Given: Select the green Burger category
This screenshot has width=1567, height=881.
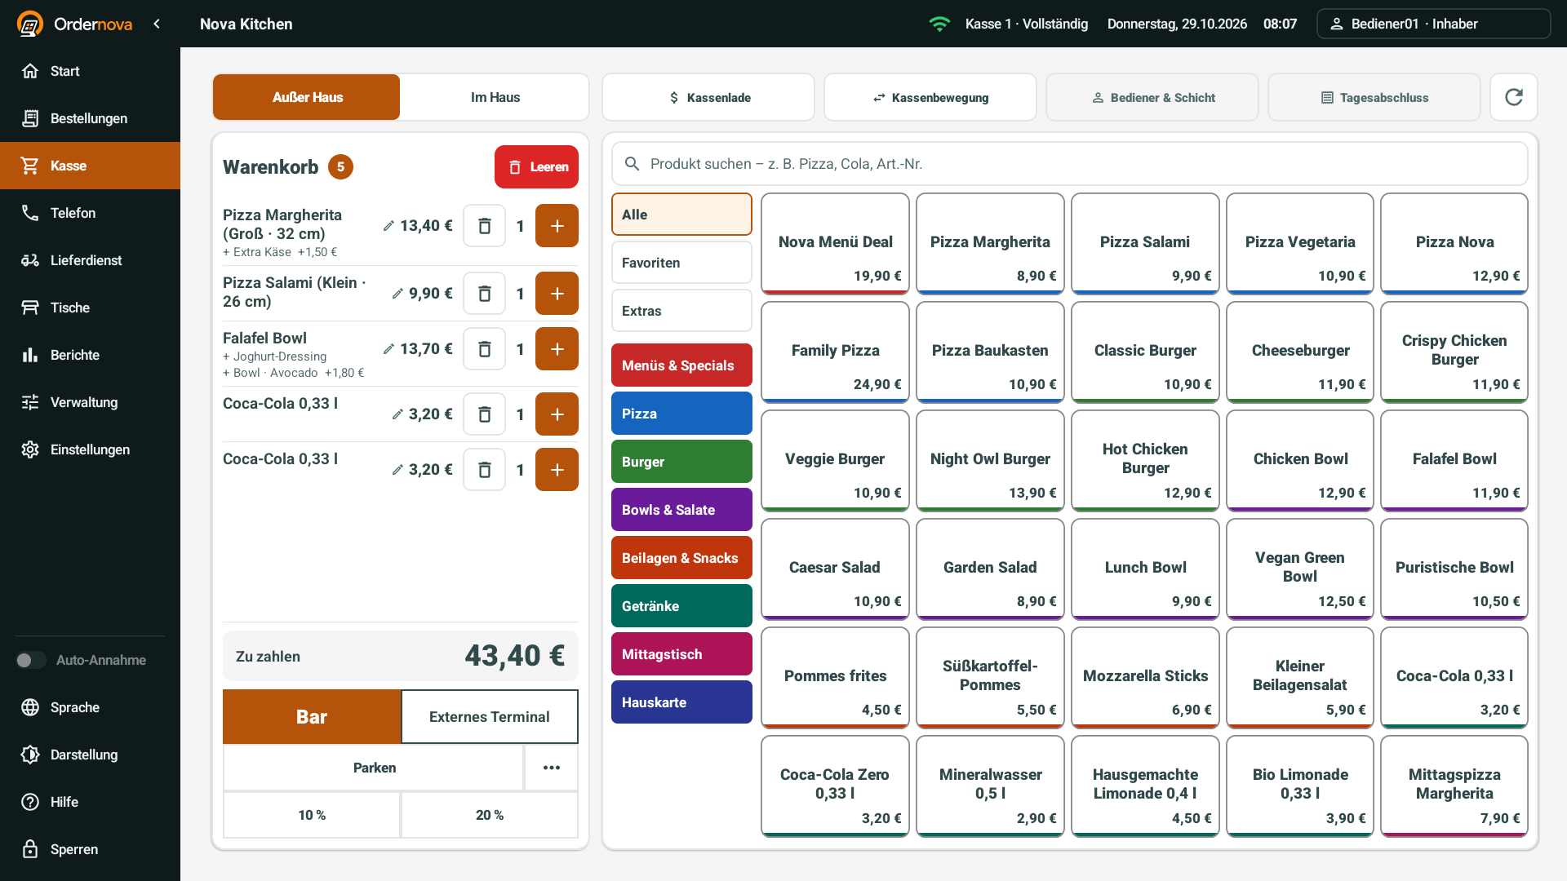Looking at the screenshot, I should [x=681, y=462].
